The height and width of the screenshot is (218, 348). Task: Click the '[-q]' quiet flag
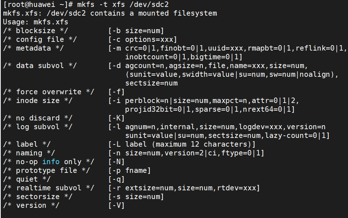(x=116, y=179)
